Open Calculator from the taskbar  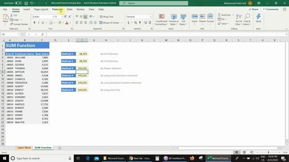pos(157,158)
